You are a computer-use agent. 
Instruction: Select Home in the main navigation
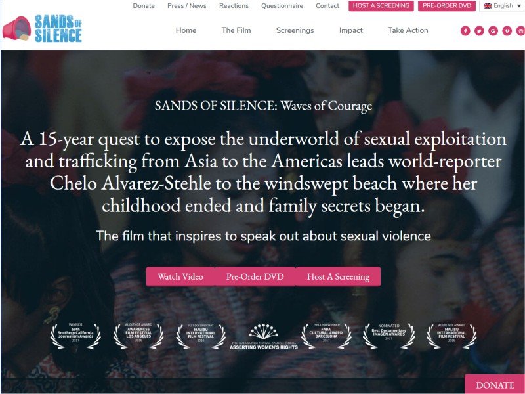click(x=186, y=30)
